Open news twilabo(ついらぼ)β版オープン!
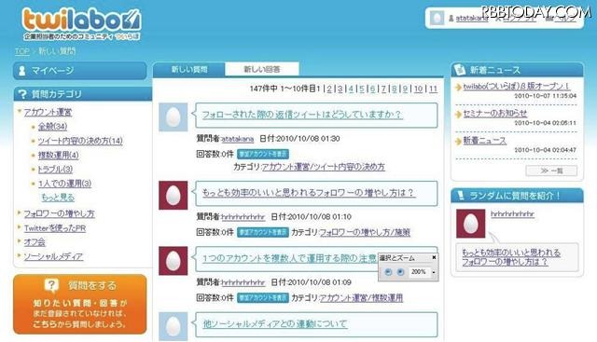 click(516, 87)
